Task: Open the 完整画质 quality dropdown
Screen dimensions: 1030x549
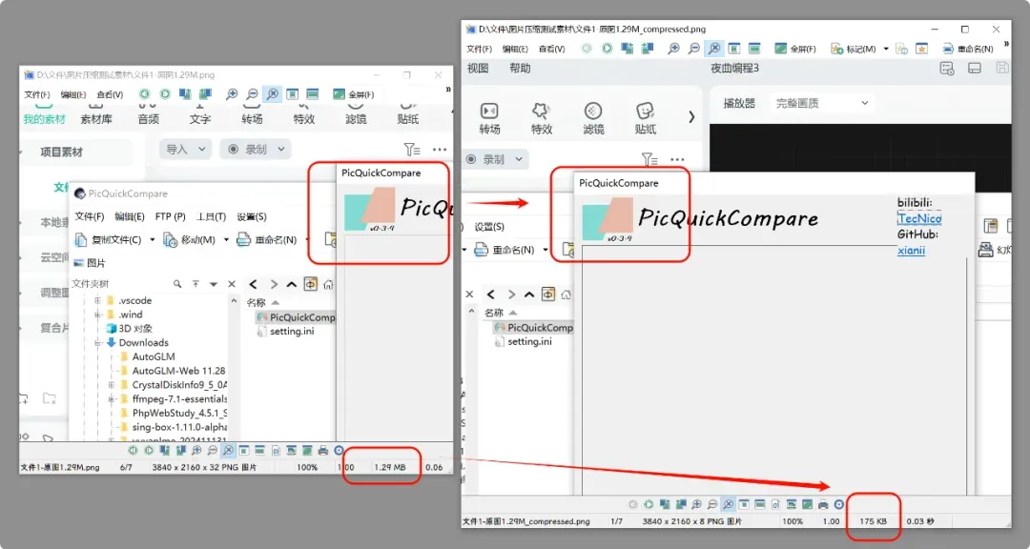Action: [x=822, y=103]
